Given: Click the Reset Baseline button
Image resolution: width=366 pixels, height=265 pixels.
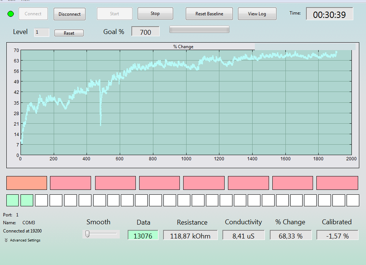Looking at the screenshot, I should pyautogui.click(x=209, y=14).
